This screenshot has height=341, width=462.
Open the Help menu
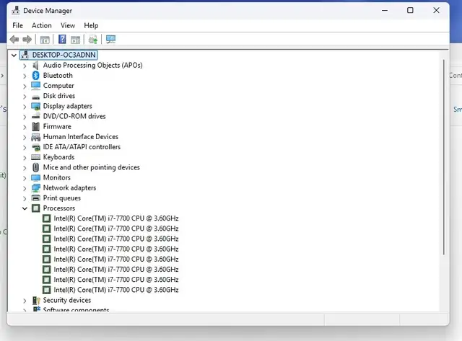click(x=91, y=26)
